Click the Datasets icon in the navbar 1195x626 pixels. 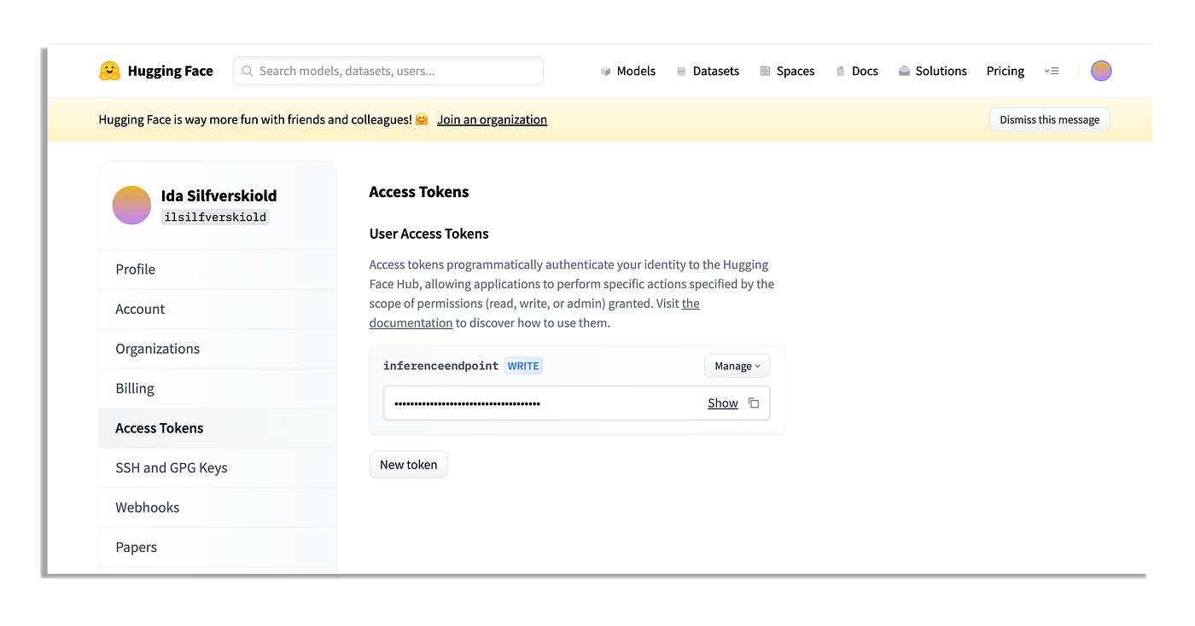click(682, 71)
